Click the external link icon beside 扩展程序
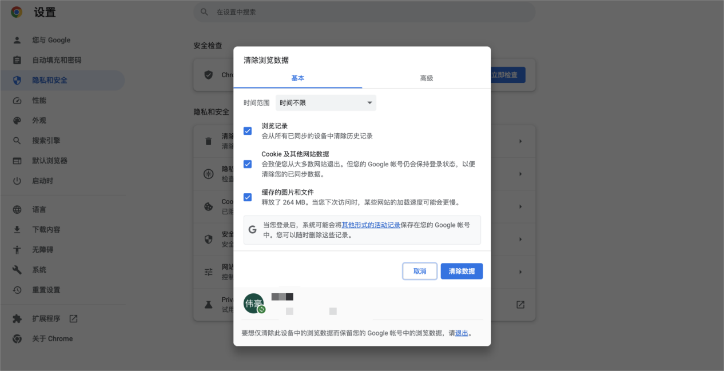This screenshot has width=724, height=371. (73, 318)
